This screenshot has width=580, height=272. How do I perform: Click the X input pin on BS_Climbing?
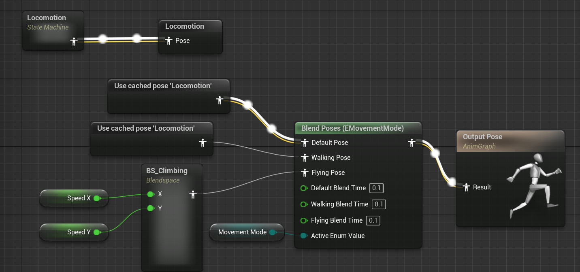[150, 194]
